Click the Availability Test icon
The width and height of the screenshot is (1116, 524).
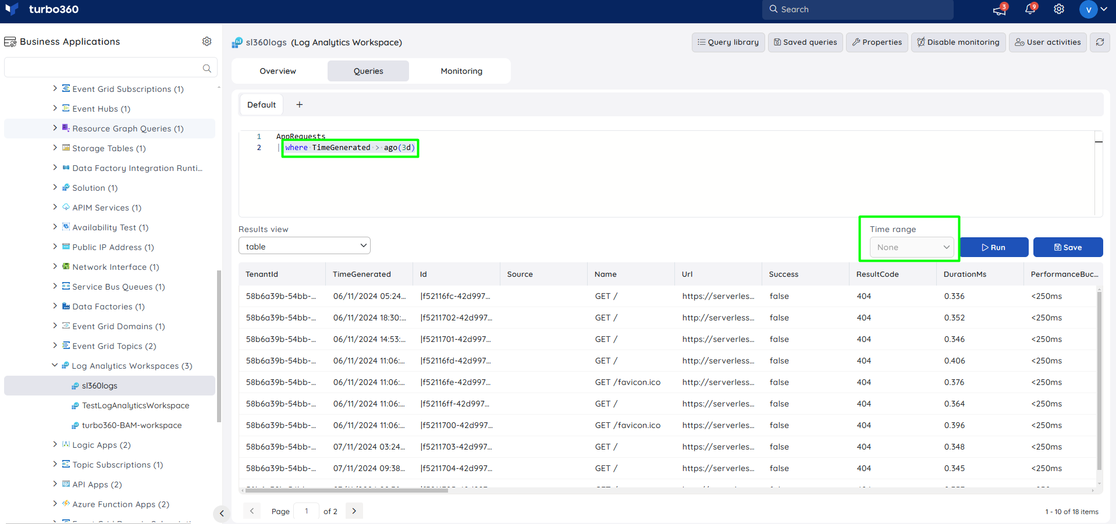click(x=66, y=227)
